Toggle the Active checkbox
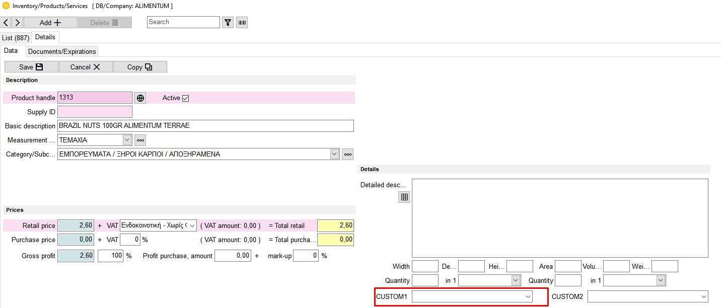This screenshot has width=721, height=308. pyautogui.click(x=185, y=98)
